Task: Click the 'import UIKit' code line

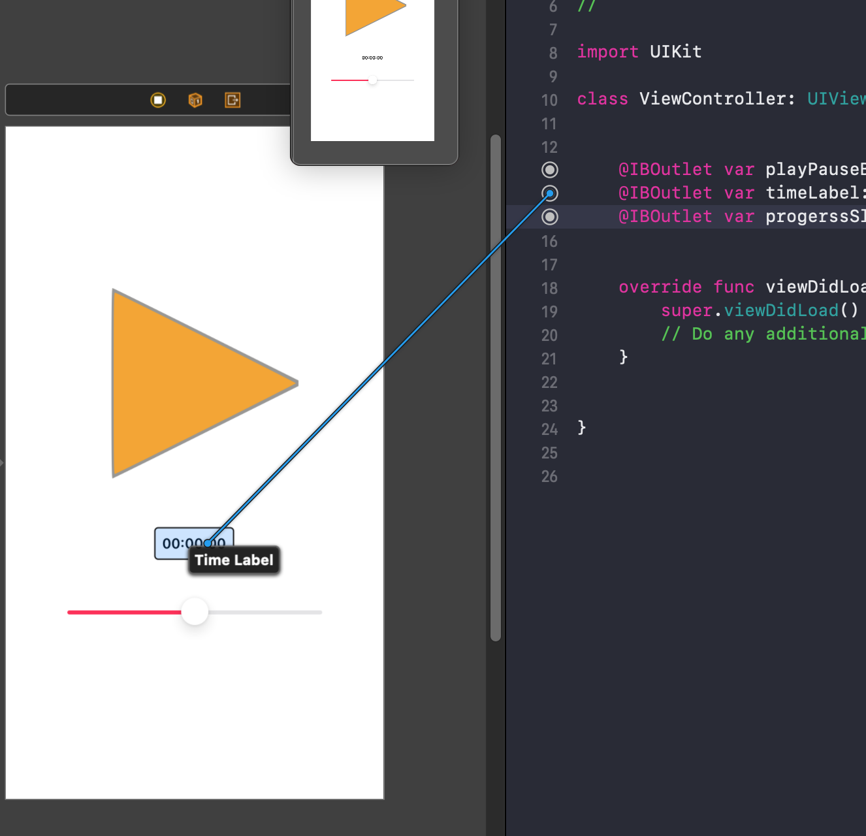Action: pos(639,52)
